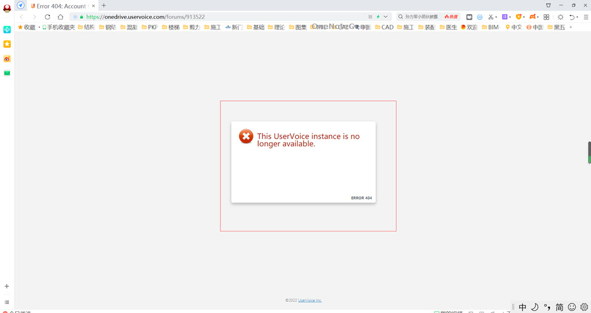Click the page's vertical scrollbar thumb

[x=589, y=152]
